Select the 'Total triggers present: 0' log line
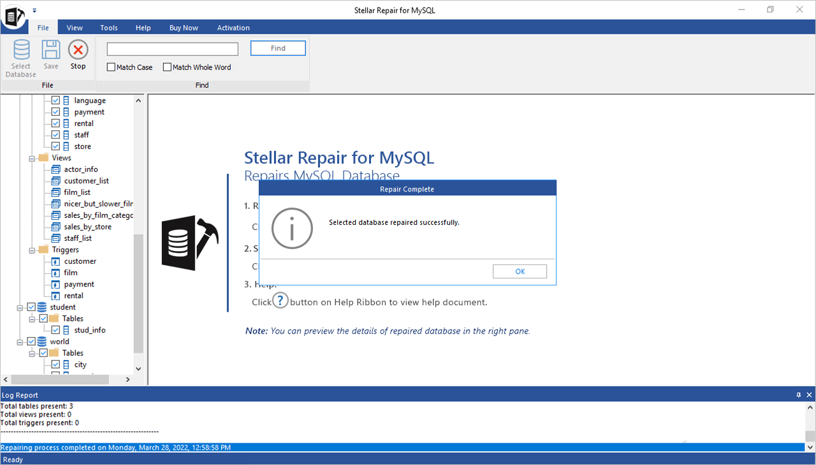Screen dimensions: 816x465 pyautogui.click(x=40, y=423)
